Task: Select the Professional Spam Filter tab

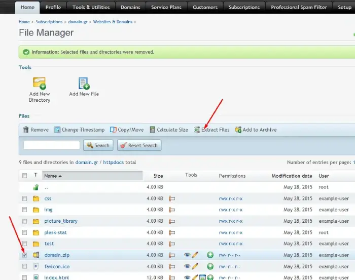Action: 299,8
